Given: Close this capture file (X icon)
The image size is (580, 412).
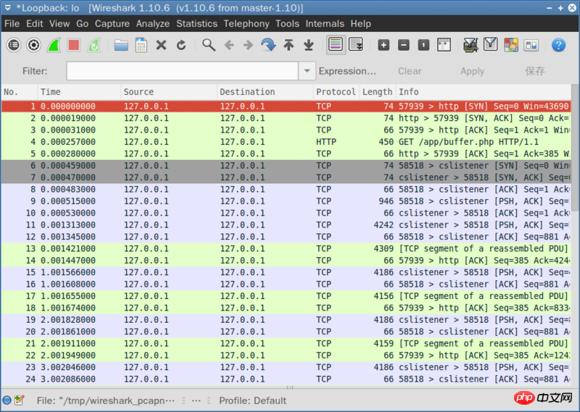Looking at the screenshot, I should 161,45.
